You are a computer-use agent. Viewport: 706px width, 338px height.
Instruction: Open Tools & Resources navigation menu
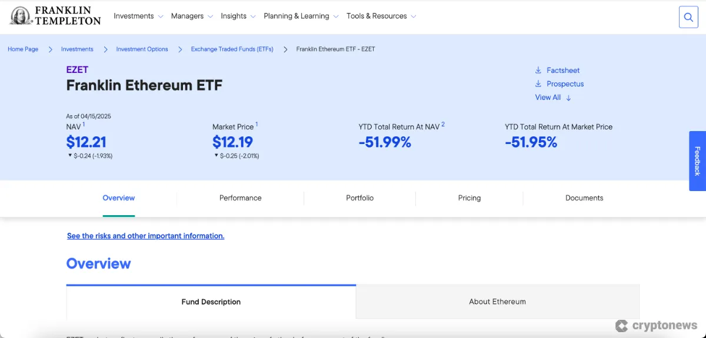click(377, 16)
